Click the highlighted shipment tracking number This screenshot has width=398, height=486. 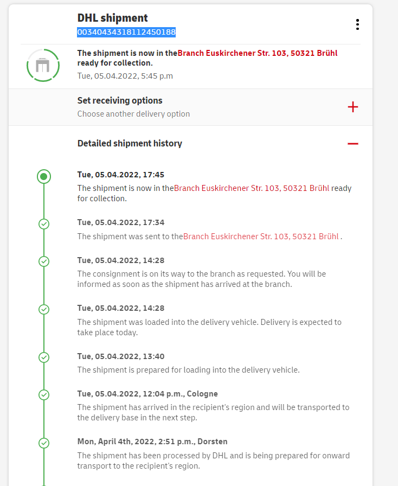pyautogui.click(x=126, y=33)
